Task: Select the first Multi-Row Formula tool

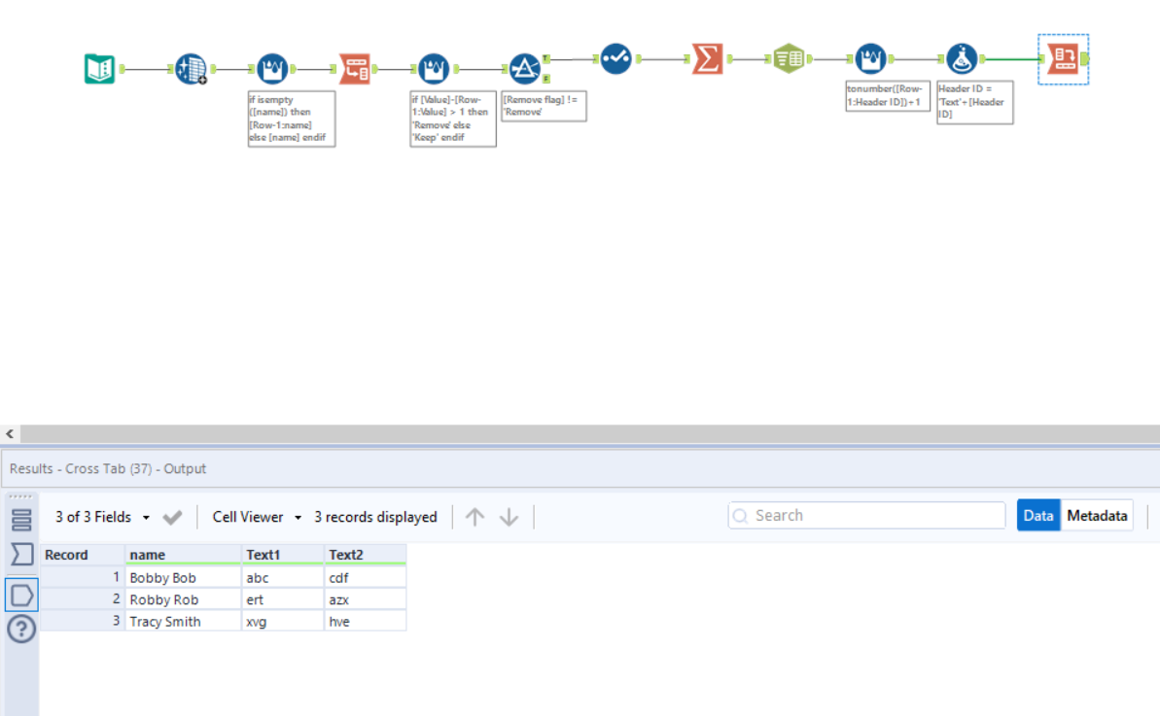Action: coord(272,65)
